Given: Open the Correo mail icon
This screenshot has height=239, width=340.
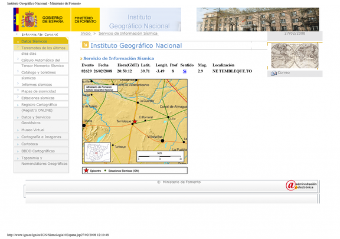Looking at the screenshot, I should 274,73.
